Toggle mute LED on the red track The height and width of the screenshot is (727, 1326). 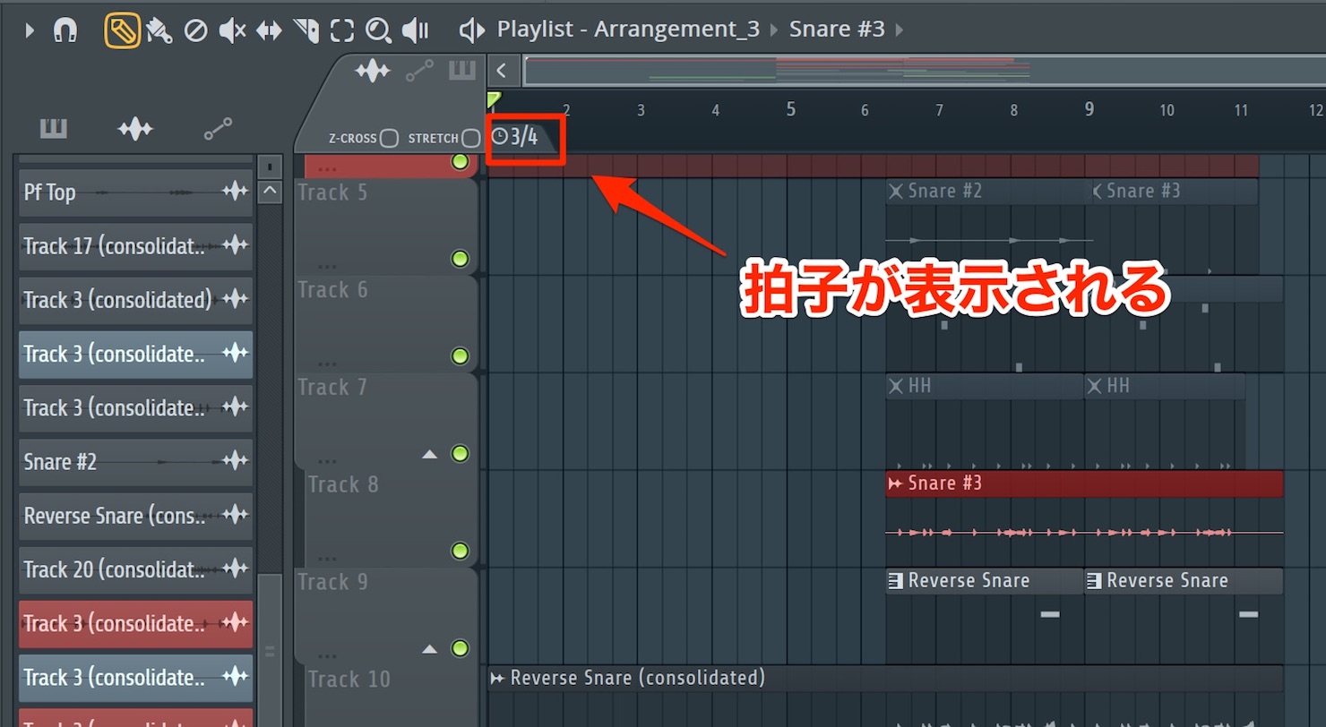(x=461, y=162)
